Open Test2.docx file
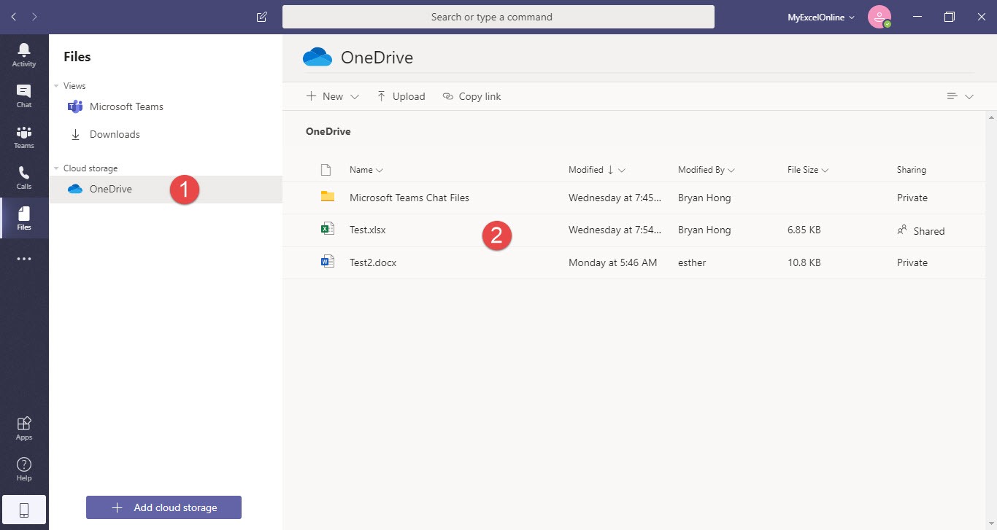This screenshot has width=997, height=530. [373, 262]
